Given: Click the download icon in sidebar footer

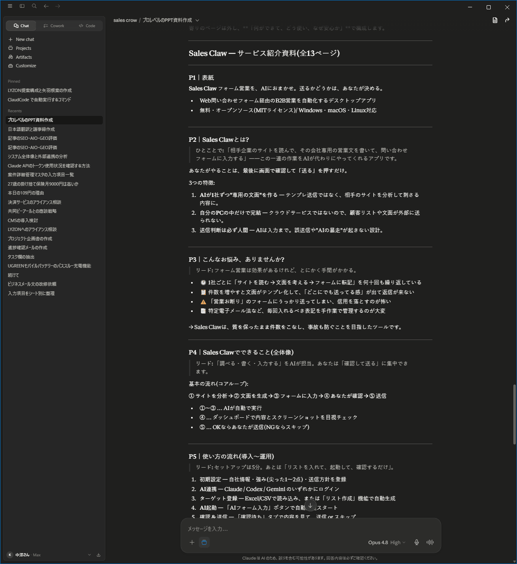Looking at the screenshot, I should click(x=98, y=555).
